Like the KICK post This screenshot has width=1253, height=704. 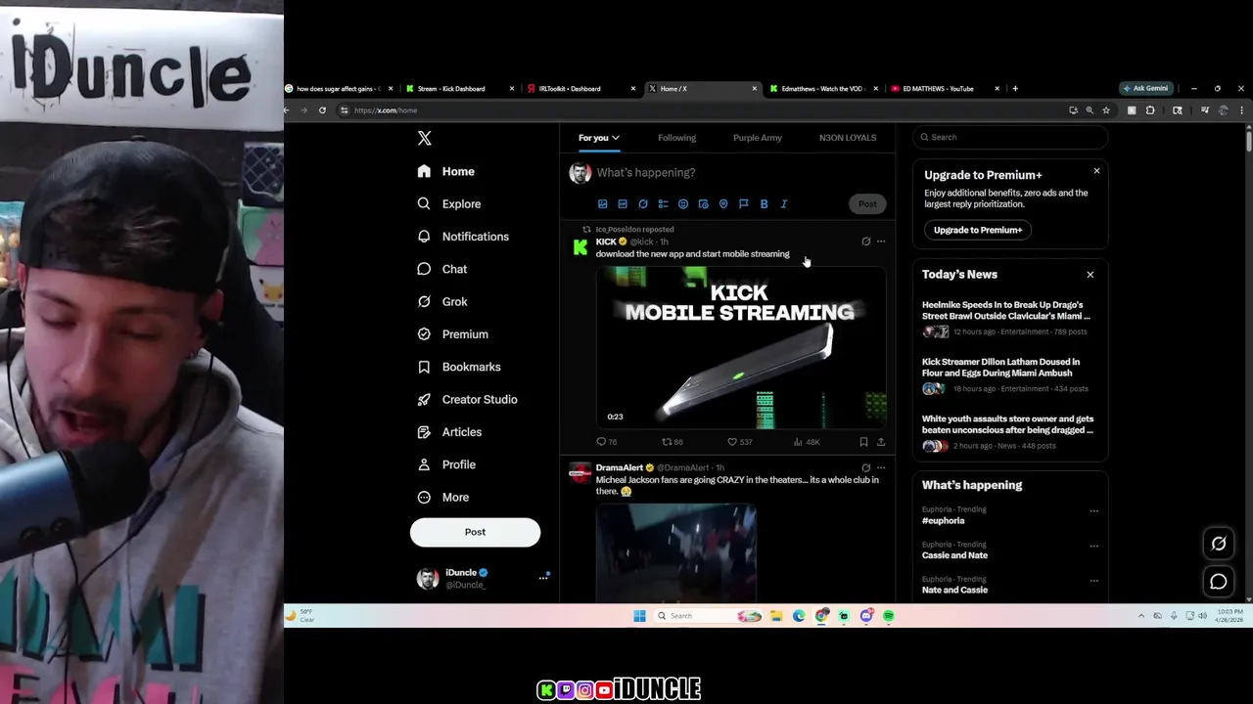739,442
